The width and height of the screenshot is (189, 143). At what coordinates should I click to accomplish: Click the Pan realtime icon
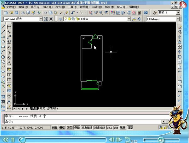(91, 13)
